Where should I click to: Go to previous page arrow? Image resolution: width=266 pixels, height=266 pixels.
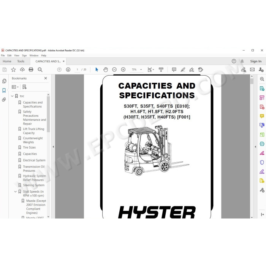pyautogui.click(x=59, y=70)
